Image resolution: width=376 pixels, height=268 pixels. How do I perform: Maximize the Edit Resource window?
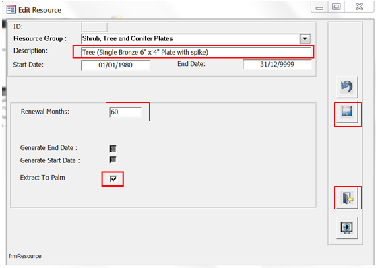[336, 7]
